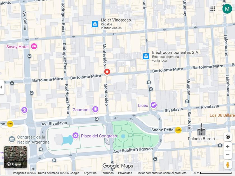Image resolution: width=235 pixels, height=176 pixels.
Task: Click the Argentina footer link
Action: coord(90,173)
